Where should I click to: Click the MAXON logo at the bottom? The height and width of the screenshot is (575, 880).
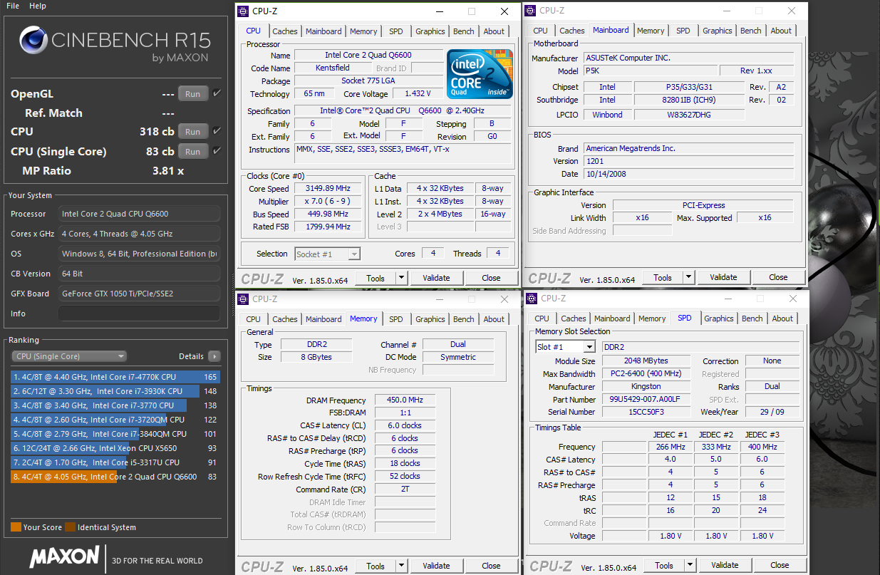pos(64,556)
